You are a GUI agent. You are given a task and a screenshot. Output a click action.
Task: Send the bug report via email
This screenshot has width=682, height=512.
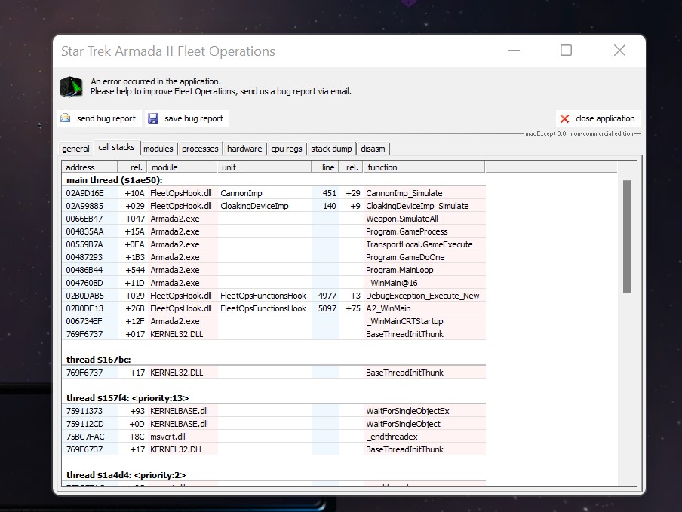[x=100, y=118]
